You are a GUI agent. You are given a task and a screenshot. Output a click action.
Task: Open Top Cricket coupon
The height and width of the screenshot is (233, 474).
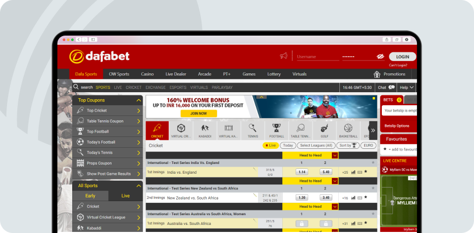click(x=107, y=111)
